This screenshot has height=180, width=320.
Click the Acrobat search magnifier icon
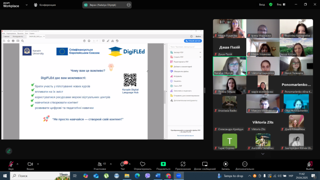[x=23, y=41]
